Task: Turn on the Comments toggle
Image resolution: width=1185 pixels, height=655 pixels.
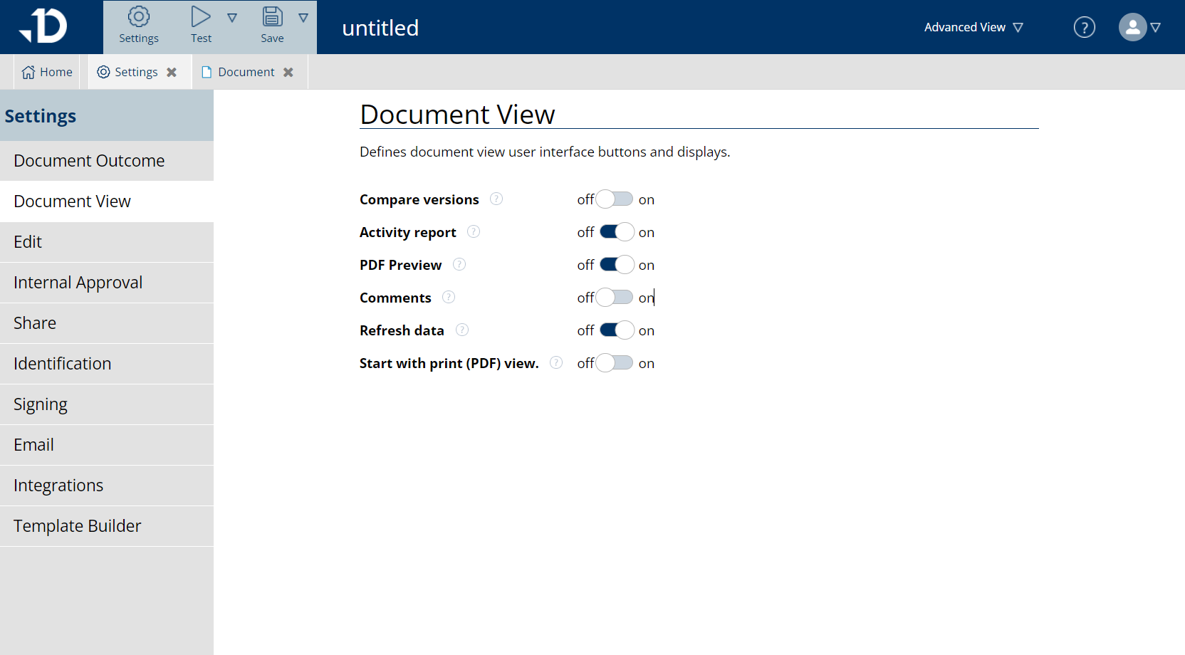Action: [615, 297]
